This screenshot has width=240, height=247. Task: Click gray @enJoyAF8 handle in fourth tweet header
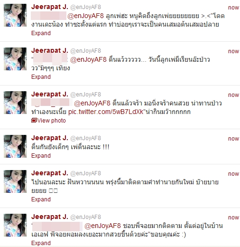85,138
